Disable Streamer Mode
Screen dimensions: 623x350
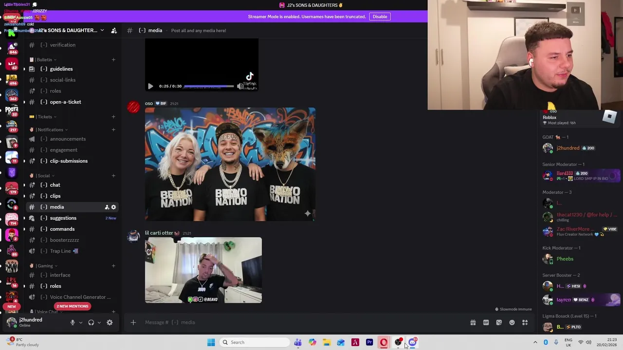380,17
